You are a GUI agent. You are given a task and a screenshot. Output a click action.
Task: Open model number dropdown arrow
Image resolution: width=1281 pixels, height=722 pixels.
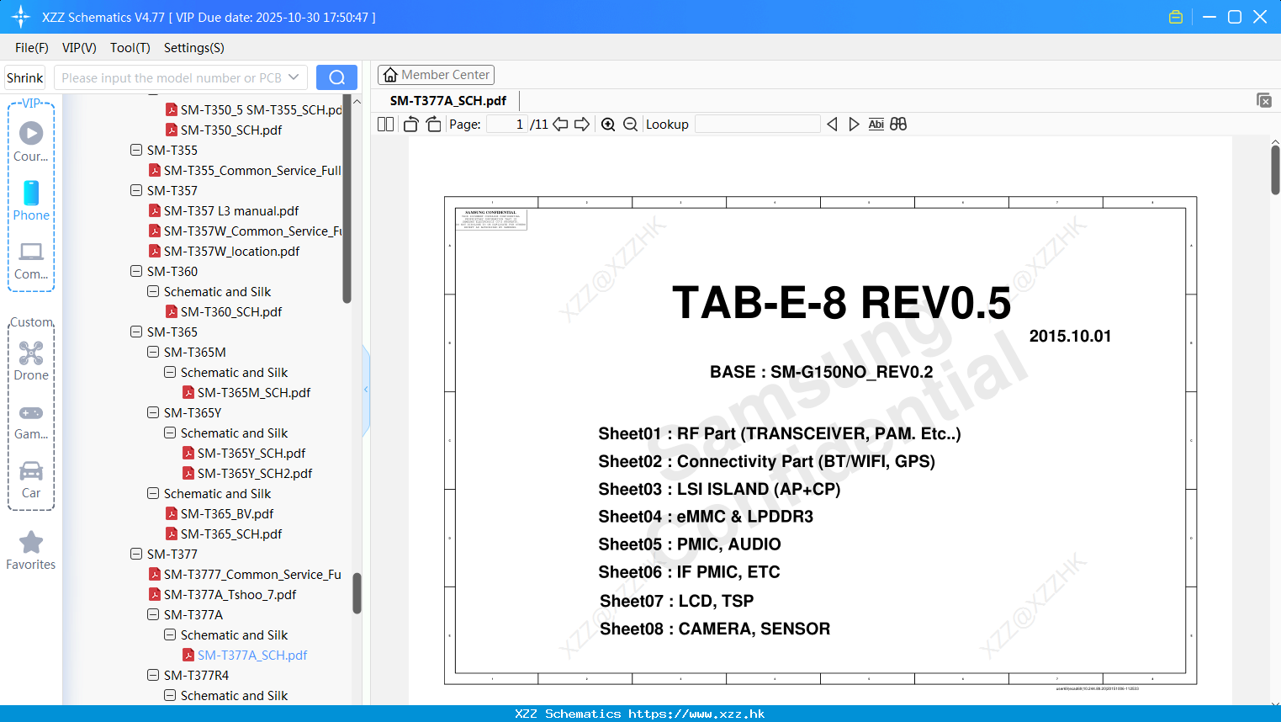[x=294, y=77]
